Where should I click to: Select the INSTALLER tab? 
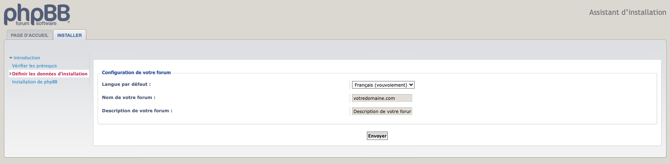[x=69, y=35]
